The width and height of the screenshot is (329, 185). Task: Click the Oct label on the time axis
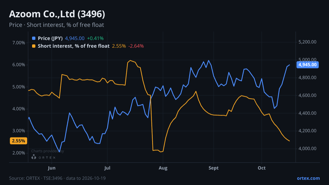pyautogui.click(x=262, y=168)
